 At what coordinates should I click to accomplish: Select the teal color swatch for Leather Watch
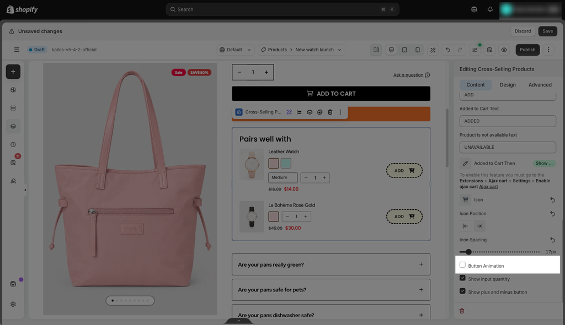click(x=286, y=164)
